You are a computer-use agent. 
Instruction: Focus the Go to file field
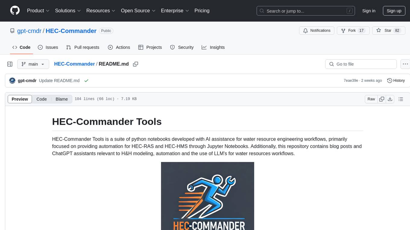pyautogui.click(x=361, y=64)
